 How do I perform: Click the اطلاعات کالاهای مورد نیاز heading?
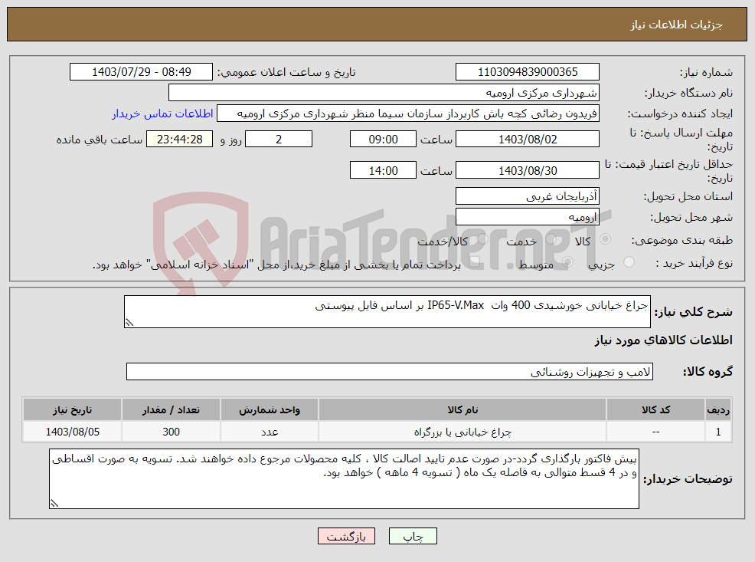click(x=664, y=340)
